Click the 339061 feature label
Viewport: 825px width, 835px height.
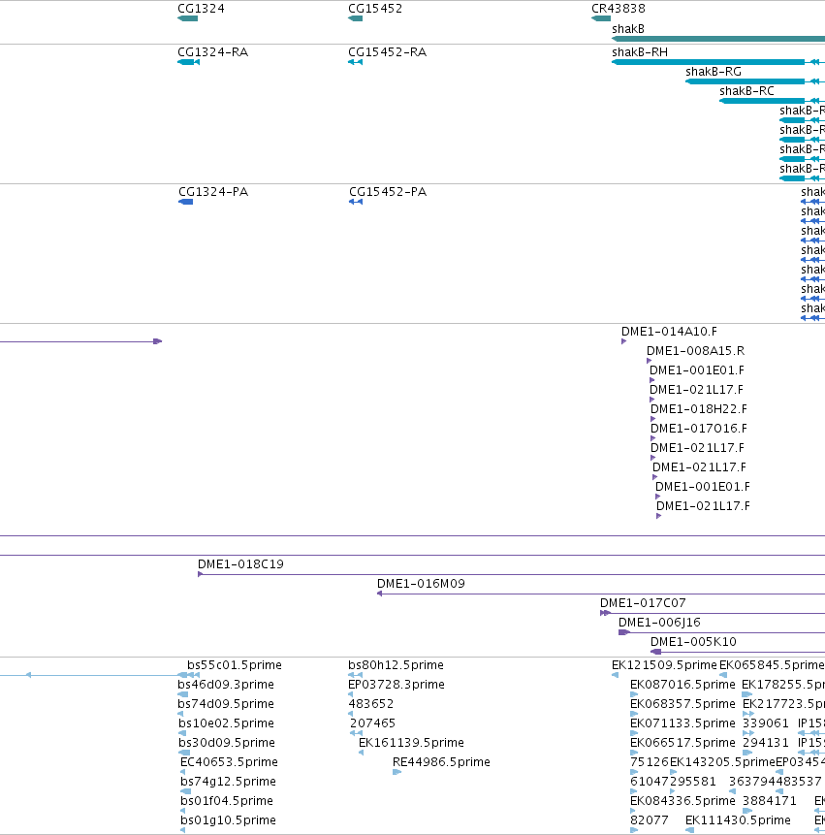[766, 723]
